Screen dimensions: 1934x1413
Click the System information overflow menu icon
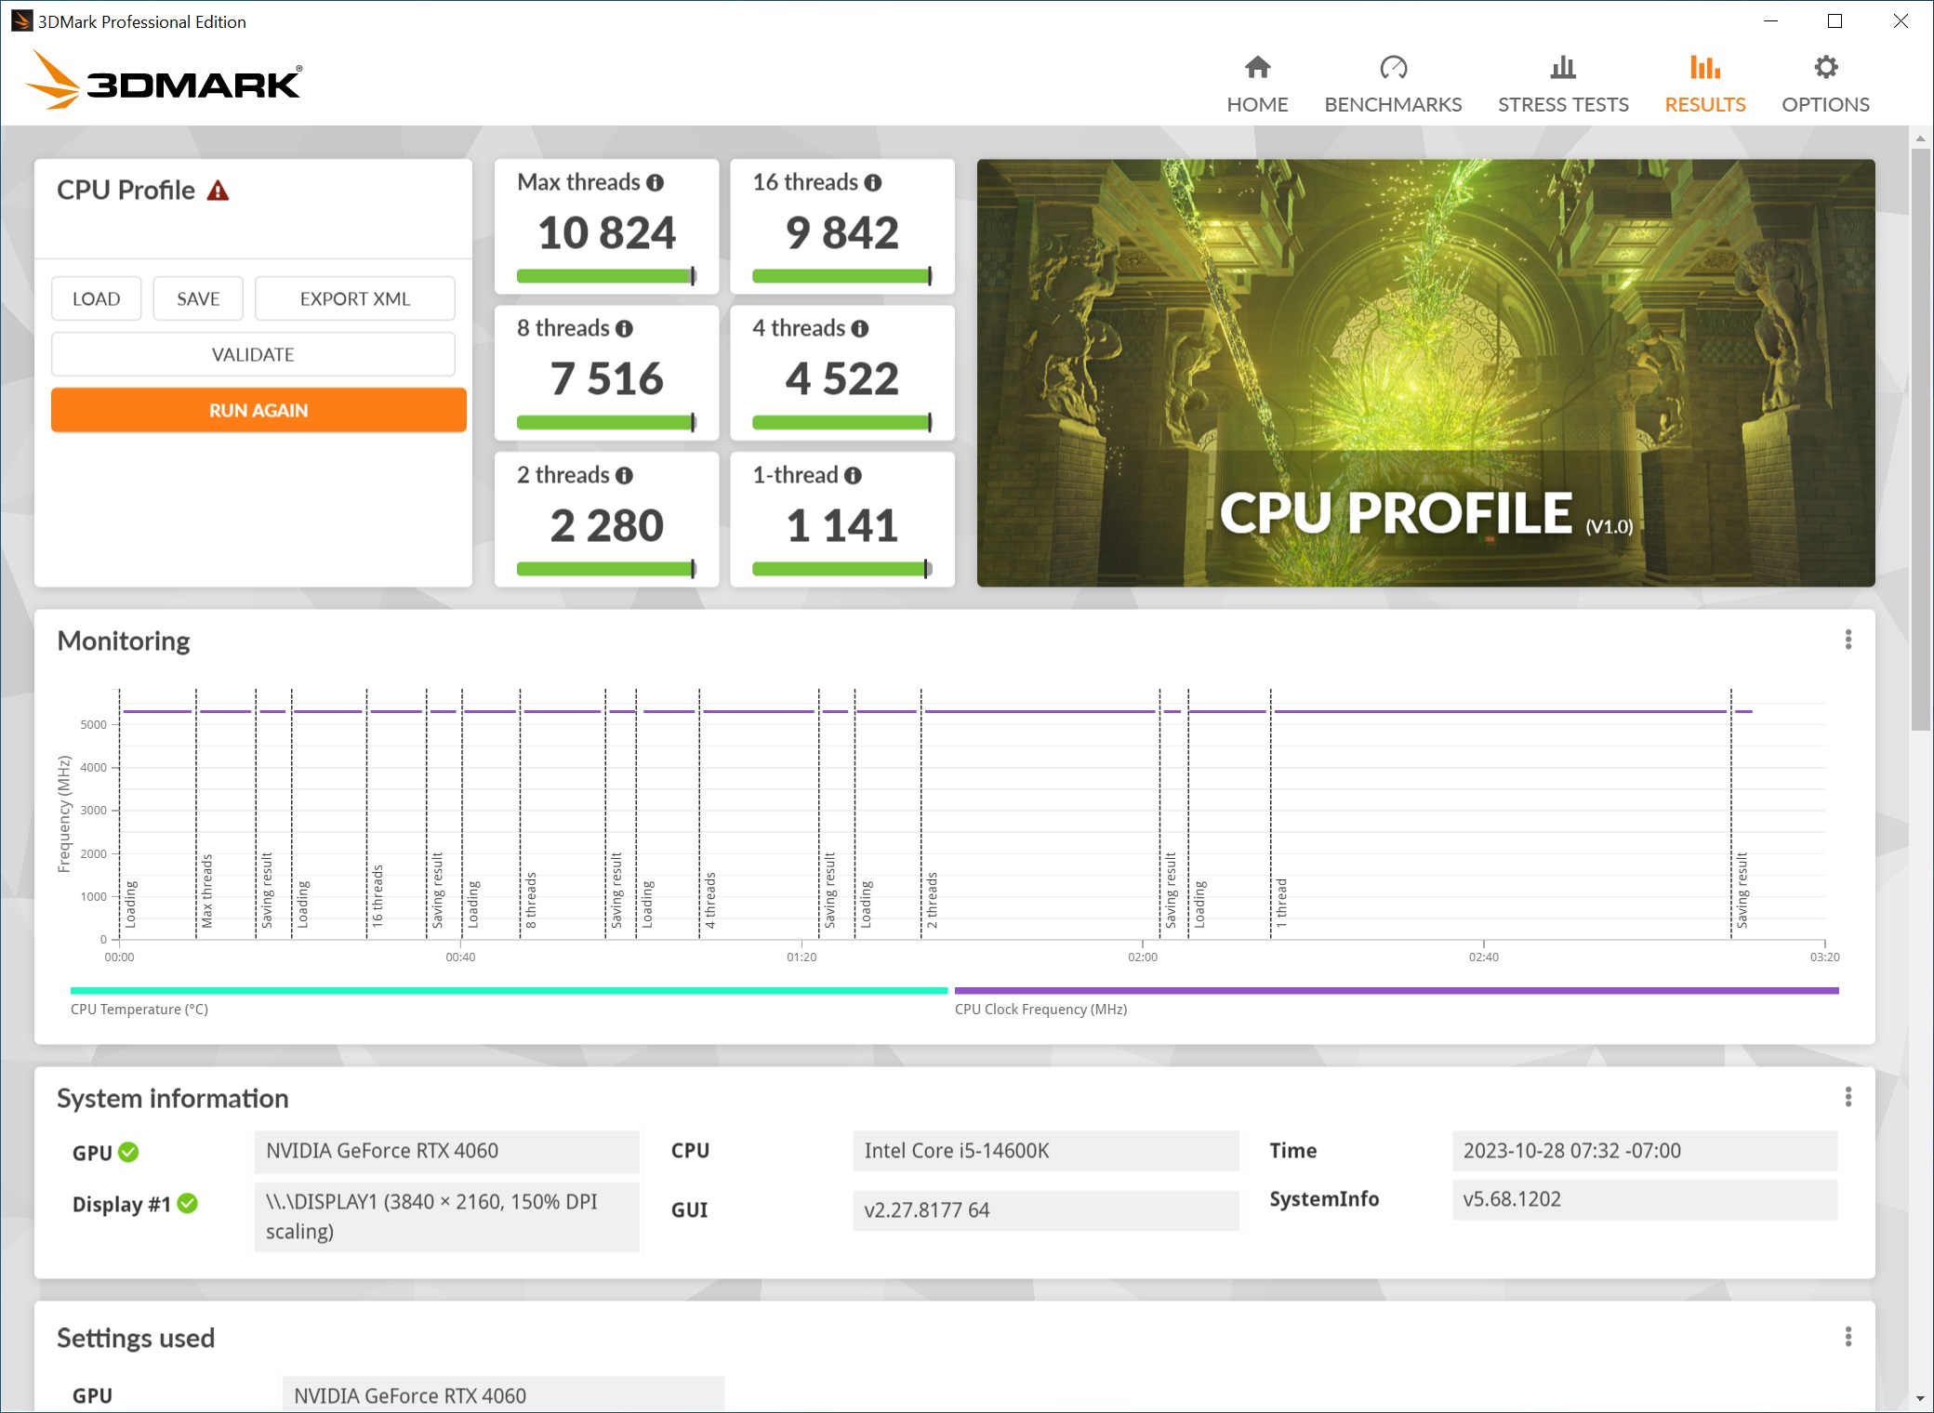tap(1848, 1096)
